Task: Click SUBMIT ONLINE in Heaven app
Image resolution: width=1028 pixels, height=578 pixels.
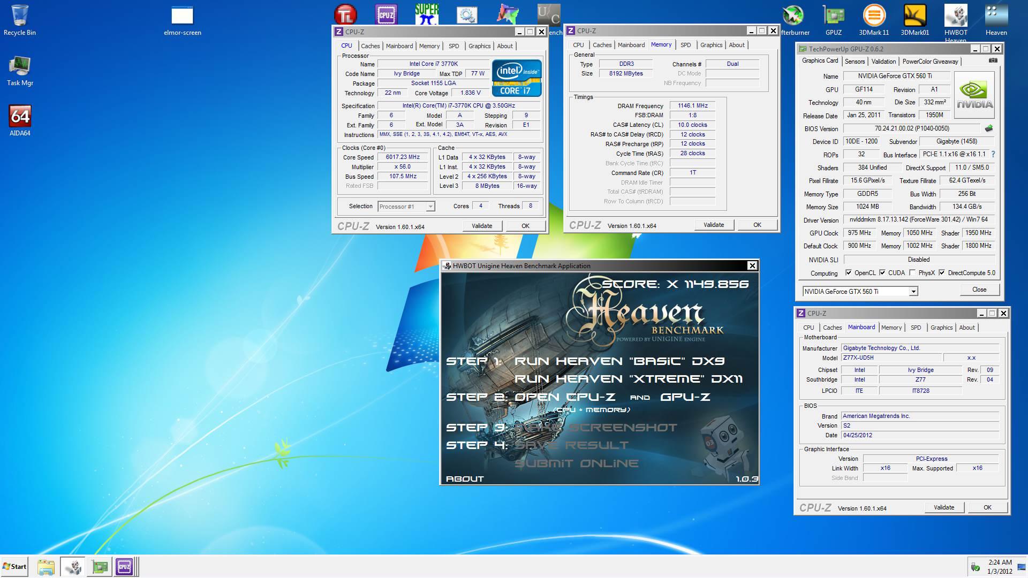Action: point(577,463)
